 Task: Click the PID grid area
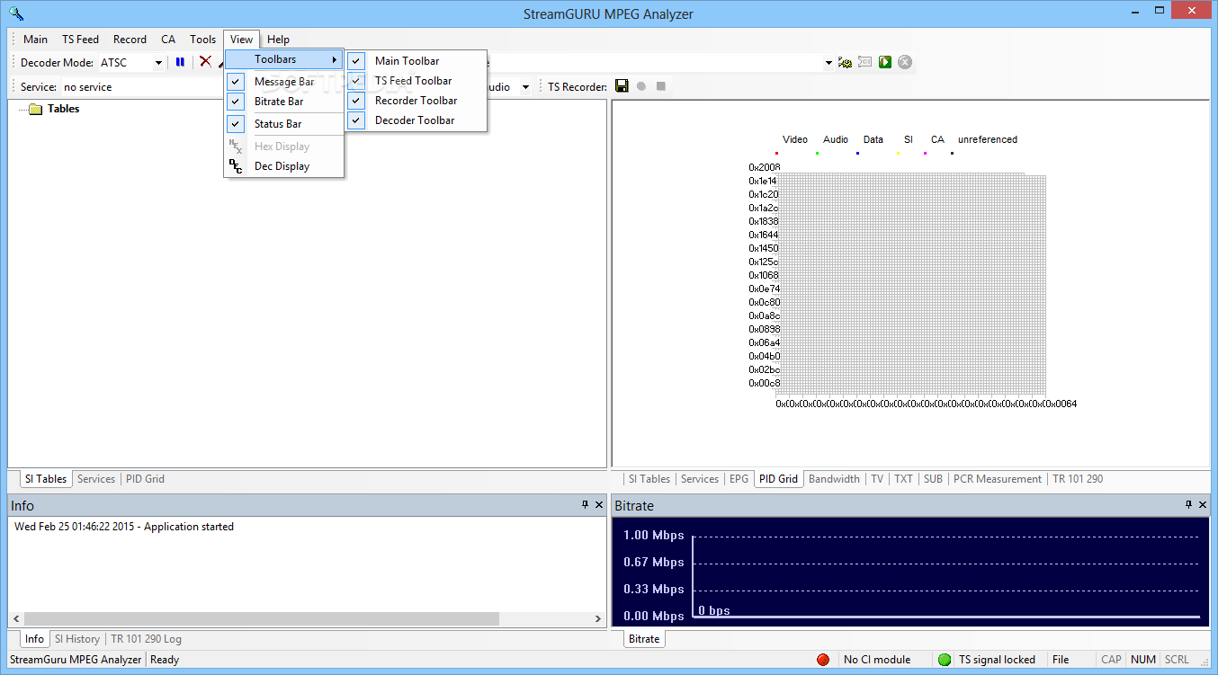pos(909,284)
